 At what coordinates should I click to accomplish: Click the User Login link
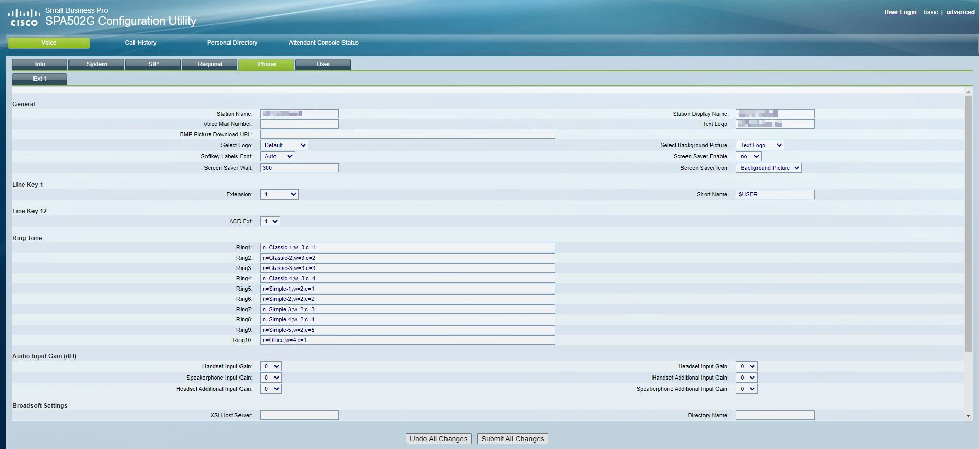click(x=900, y=12)
